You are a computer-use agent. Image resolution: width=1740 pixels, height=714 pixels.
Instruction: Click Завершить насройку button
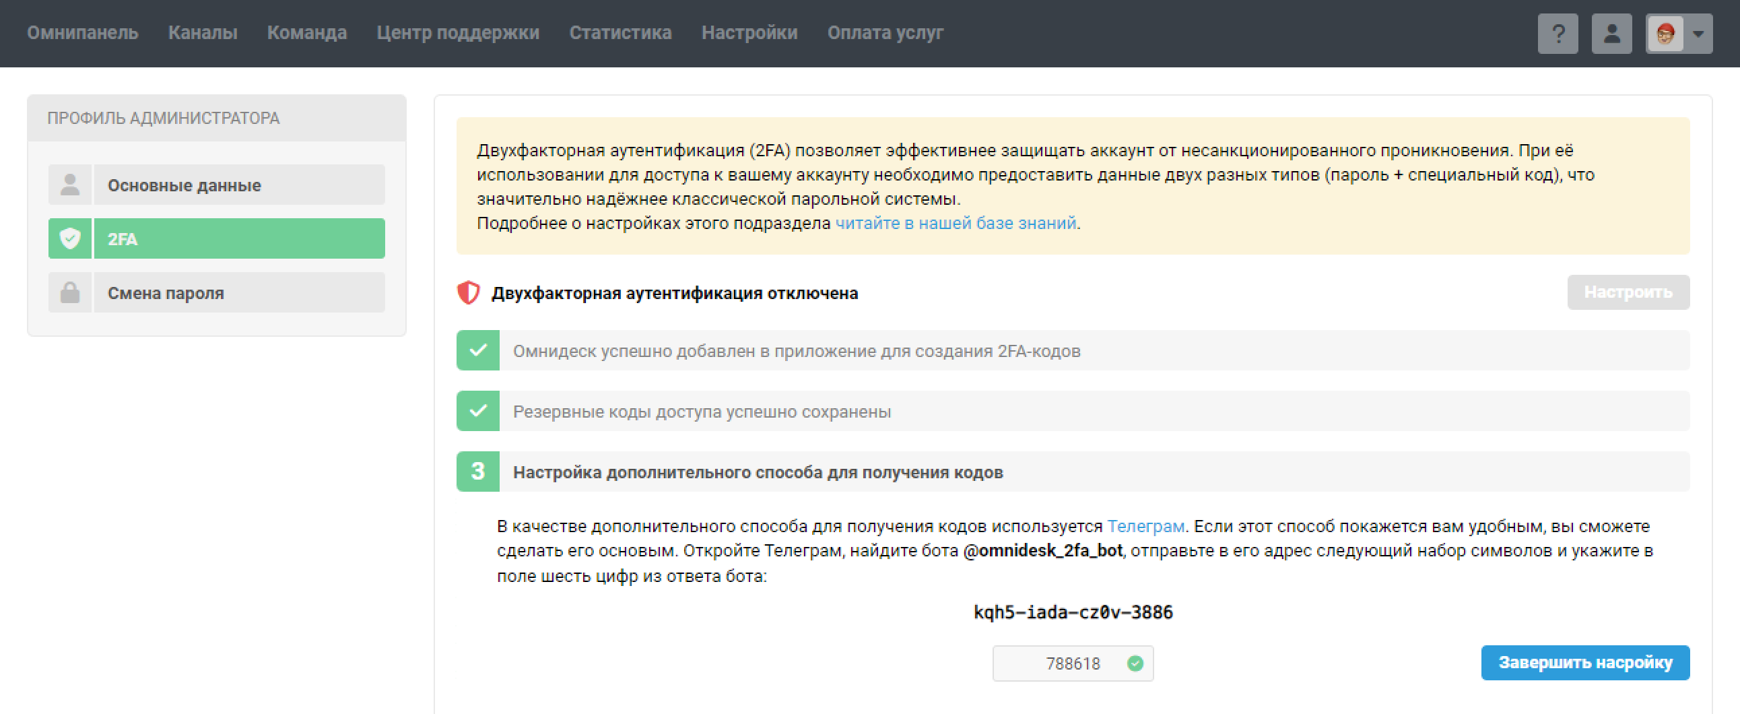click(1585, 663)
